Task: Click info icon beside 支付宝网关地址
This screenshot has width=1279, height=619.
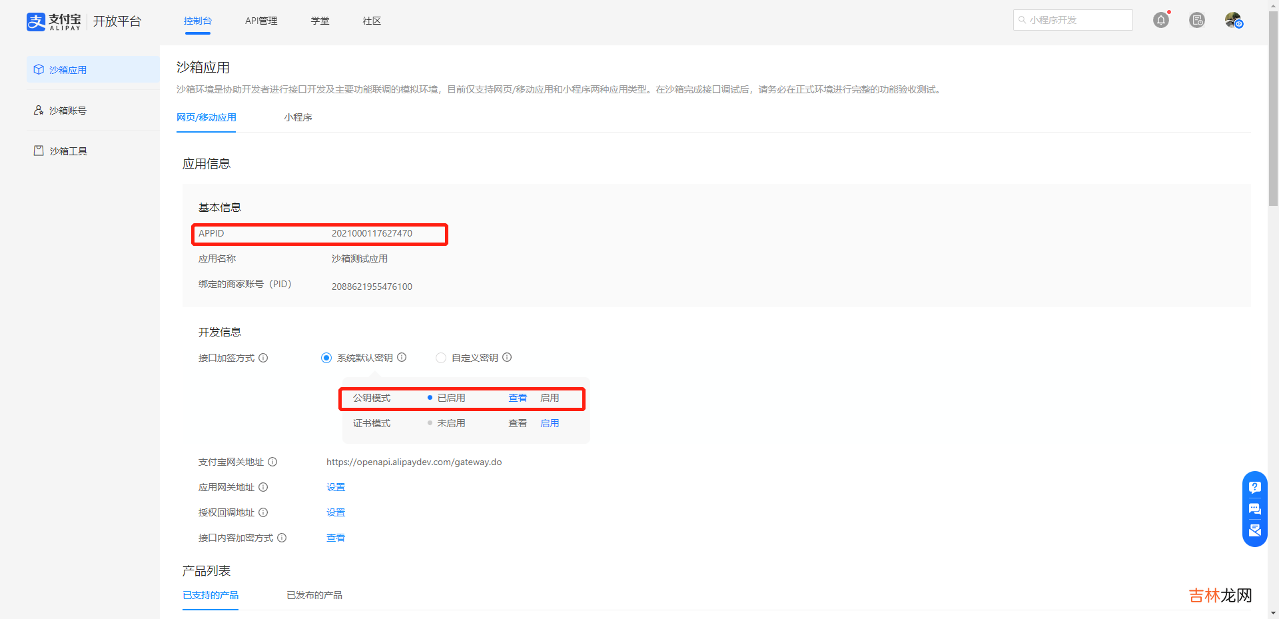Action: tap(272, 462)
